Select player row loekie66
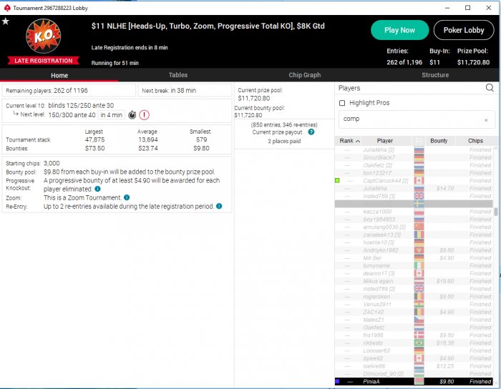The height and width of the screenshot is (389, 501). point(414,366)
